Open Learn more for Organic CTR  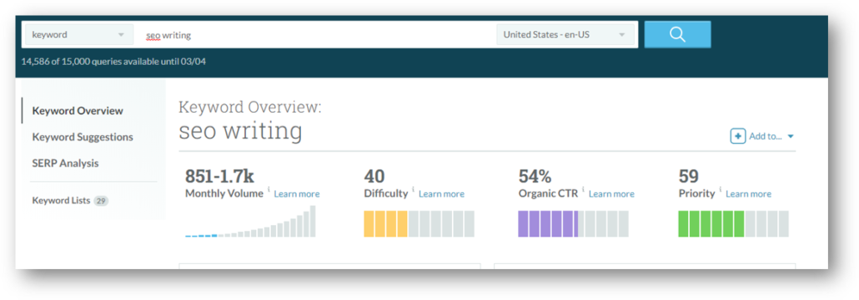[611, 194]
